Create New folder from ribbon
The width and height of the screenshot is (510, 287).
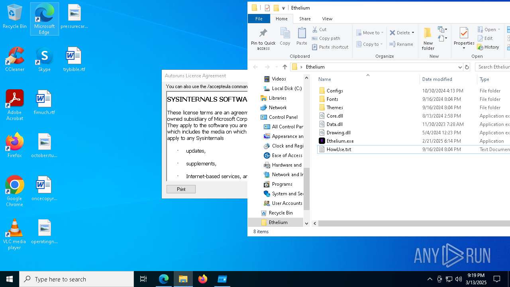(428, 39)
